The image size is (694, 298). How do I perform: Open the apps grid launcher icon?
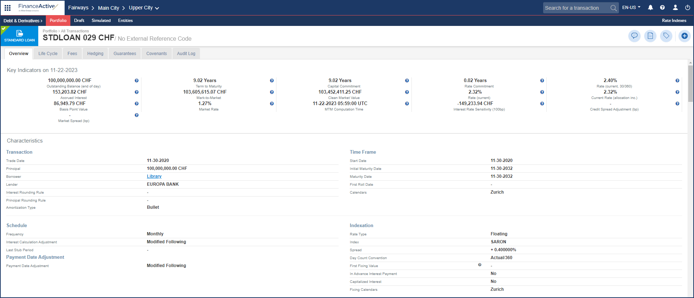[8, 8]
